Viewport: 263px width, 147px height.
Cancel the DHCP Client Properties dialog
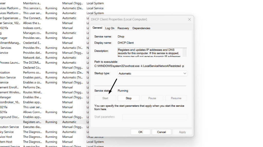pos(161,132)
